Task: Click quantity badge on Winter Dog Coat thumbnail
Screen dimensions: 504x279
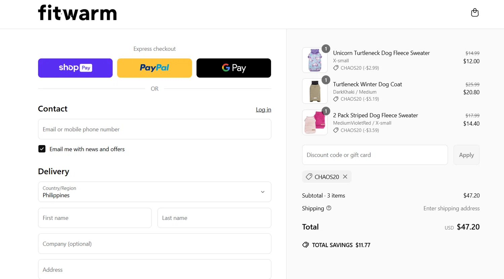Action: pos(326,80)
